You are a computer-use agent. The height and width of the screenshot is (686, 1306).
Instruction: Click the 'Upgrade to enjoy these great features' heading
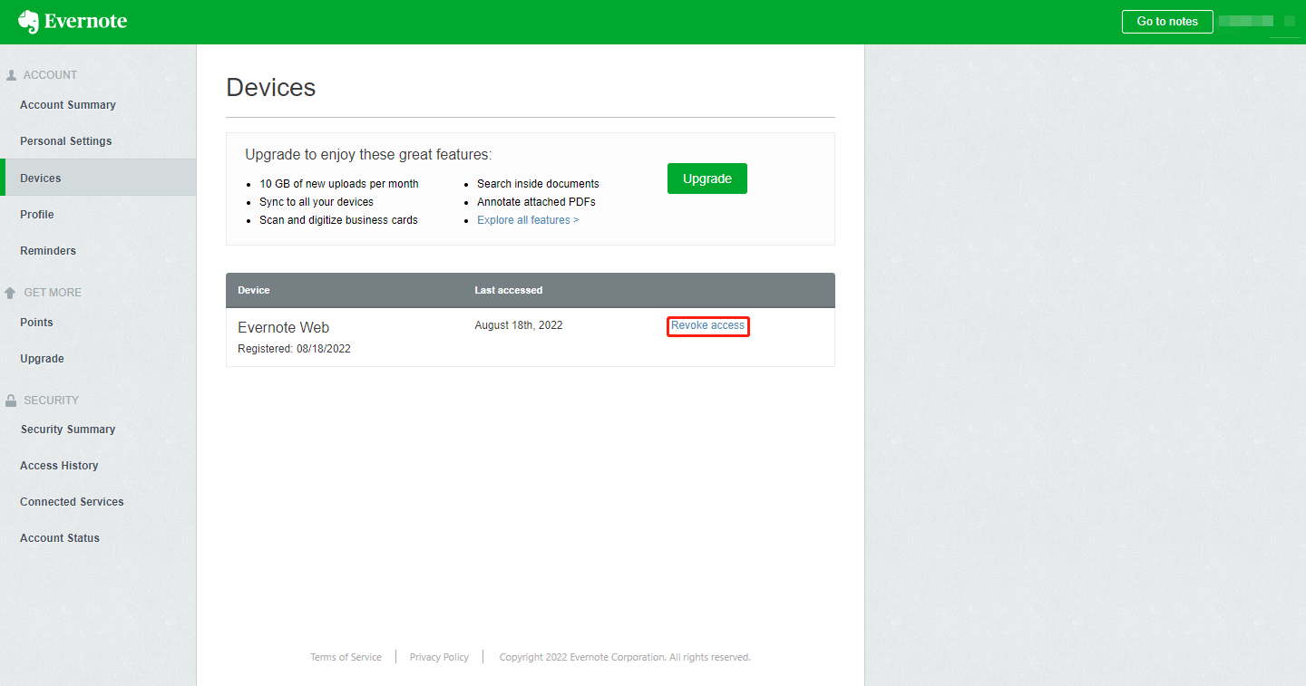pos(368,155)
